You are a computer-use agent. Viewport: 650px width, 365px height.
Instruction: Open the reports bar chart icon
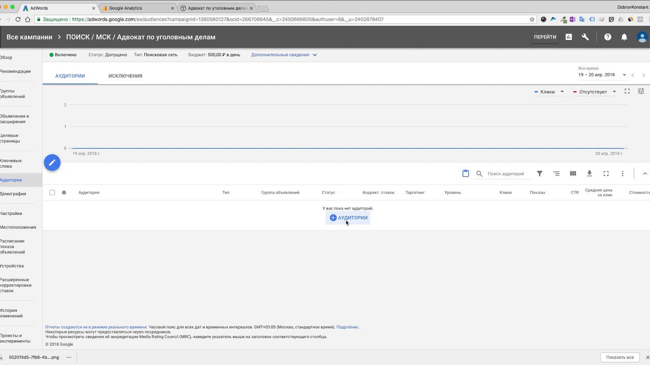pyautogui.click(x=569, y=37)
